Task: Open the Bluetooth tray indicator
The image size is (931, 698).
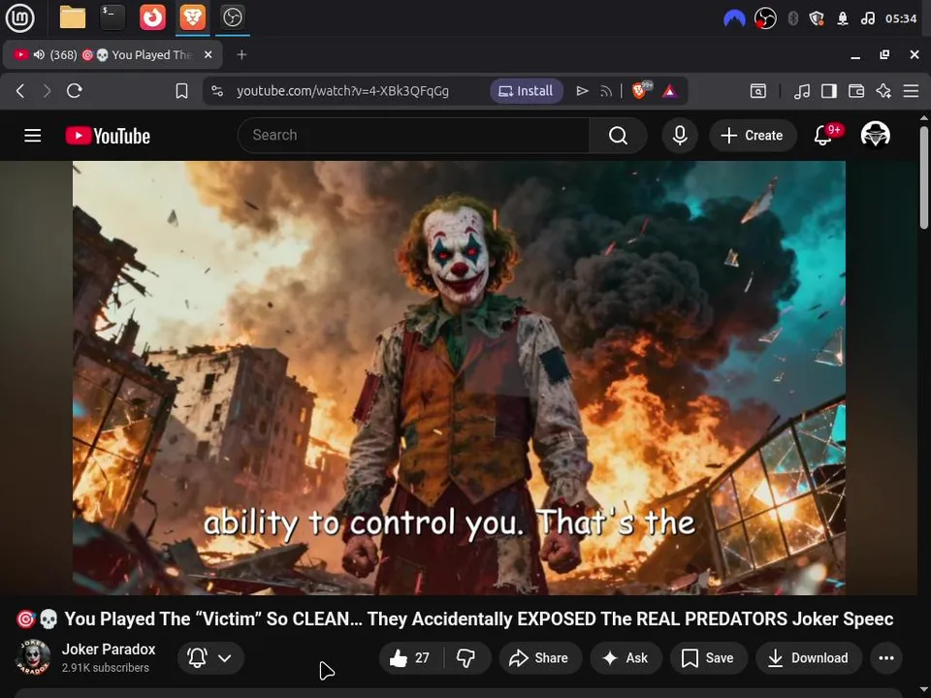Action: coord(792,19)
